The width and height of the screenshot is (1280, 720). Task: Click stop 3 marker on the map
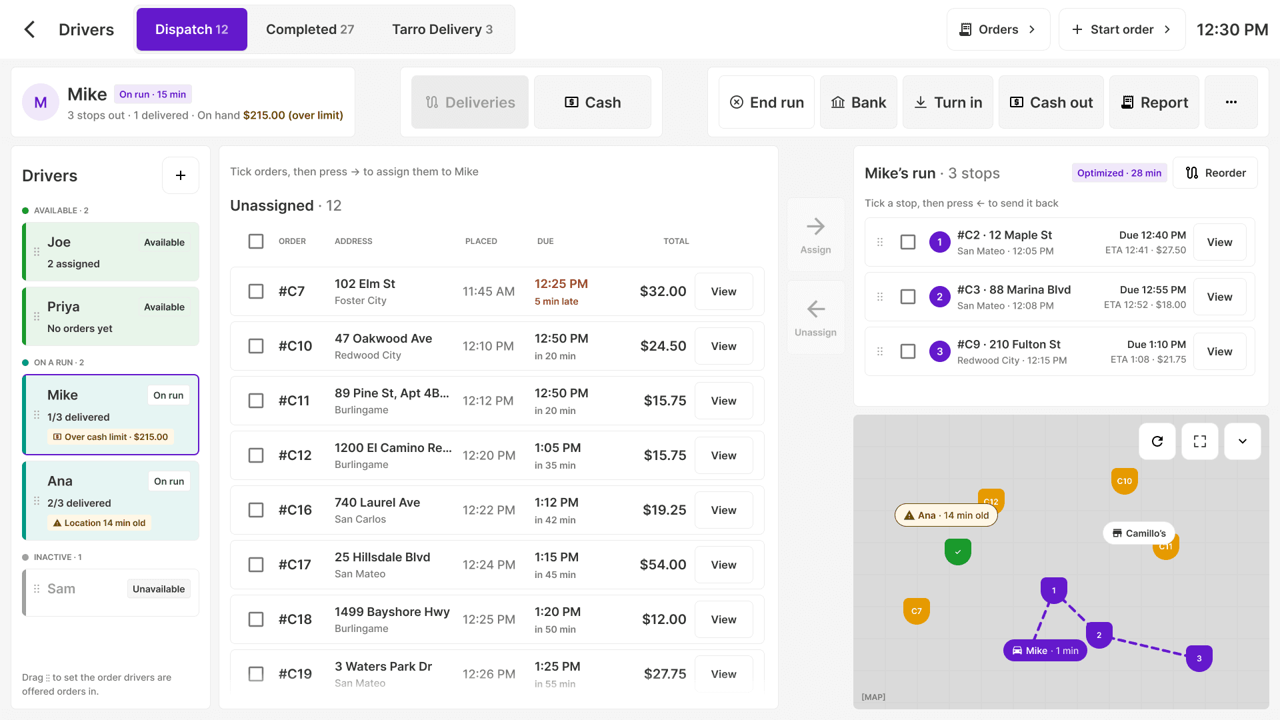(1199, 658)
